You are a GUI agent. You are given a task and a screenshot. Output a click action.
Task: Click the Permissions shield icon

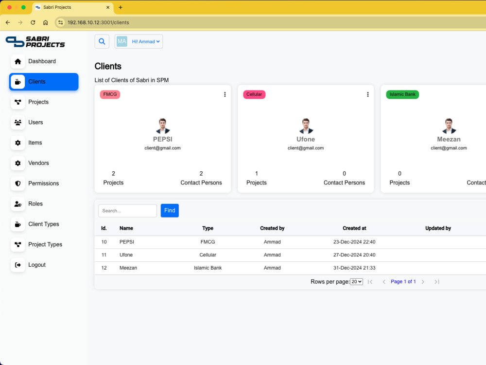[17, 183]
